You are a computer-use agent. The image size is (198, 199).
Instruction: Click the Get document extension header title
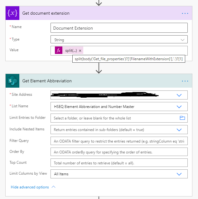pyautogui.click(x=46, y=13)
